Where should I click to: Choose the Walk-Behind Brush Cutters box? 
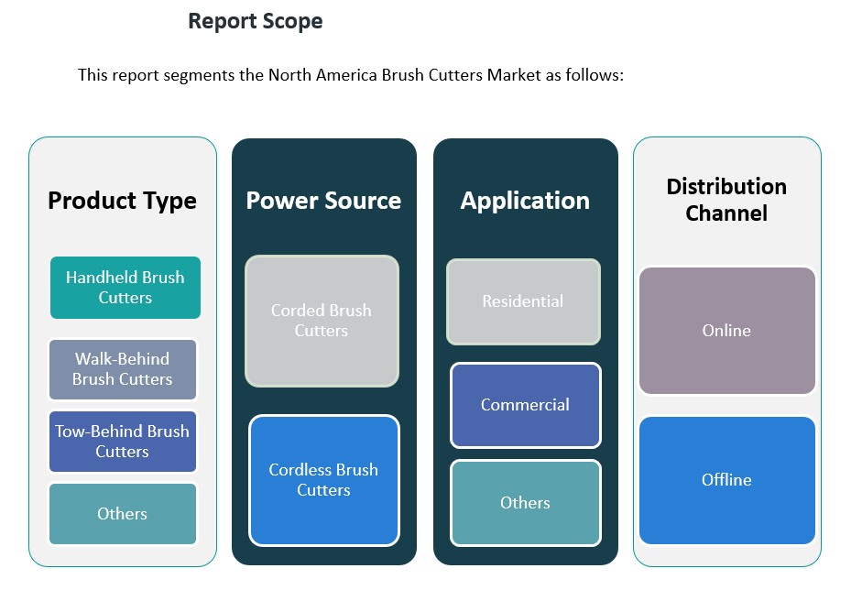pos(122,369)
